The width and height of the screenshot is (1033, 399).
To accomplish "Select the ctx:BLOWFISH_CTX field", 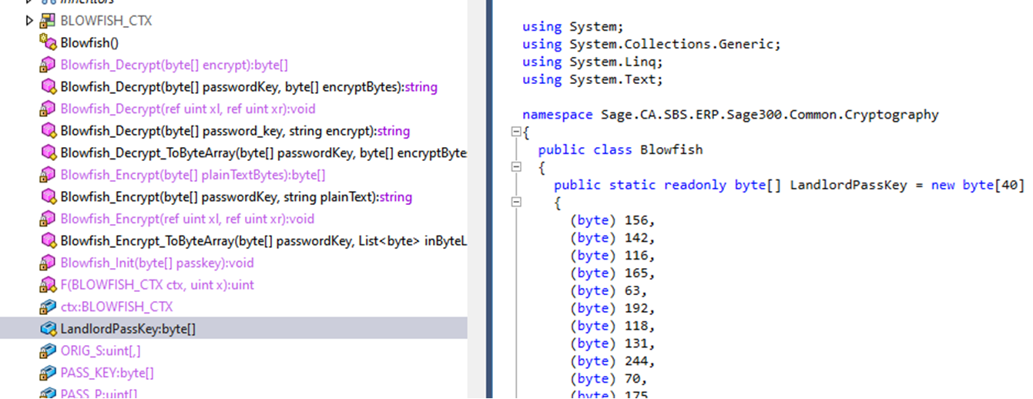I will point(116,307).
